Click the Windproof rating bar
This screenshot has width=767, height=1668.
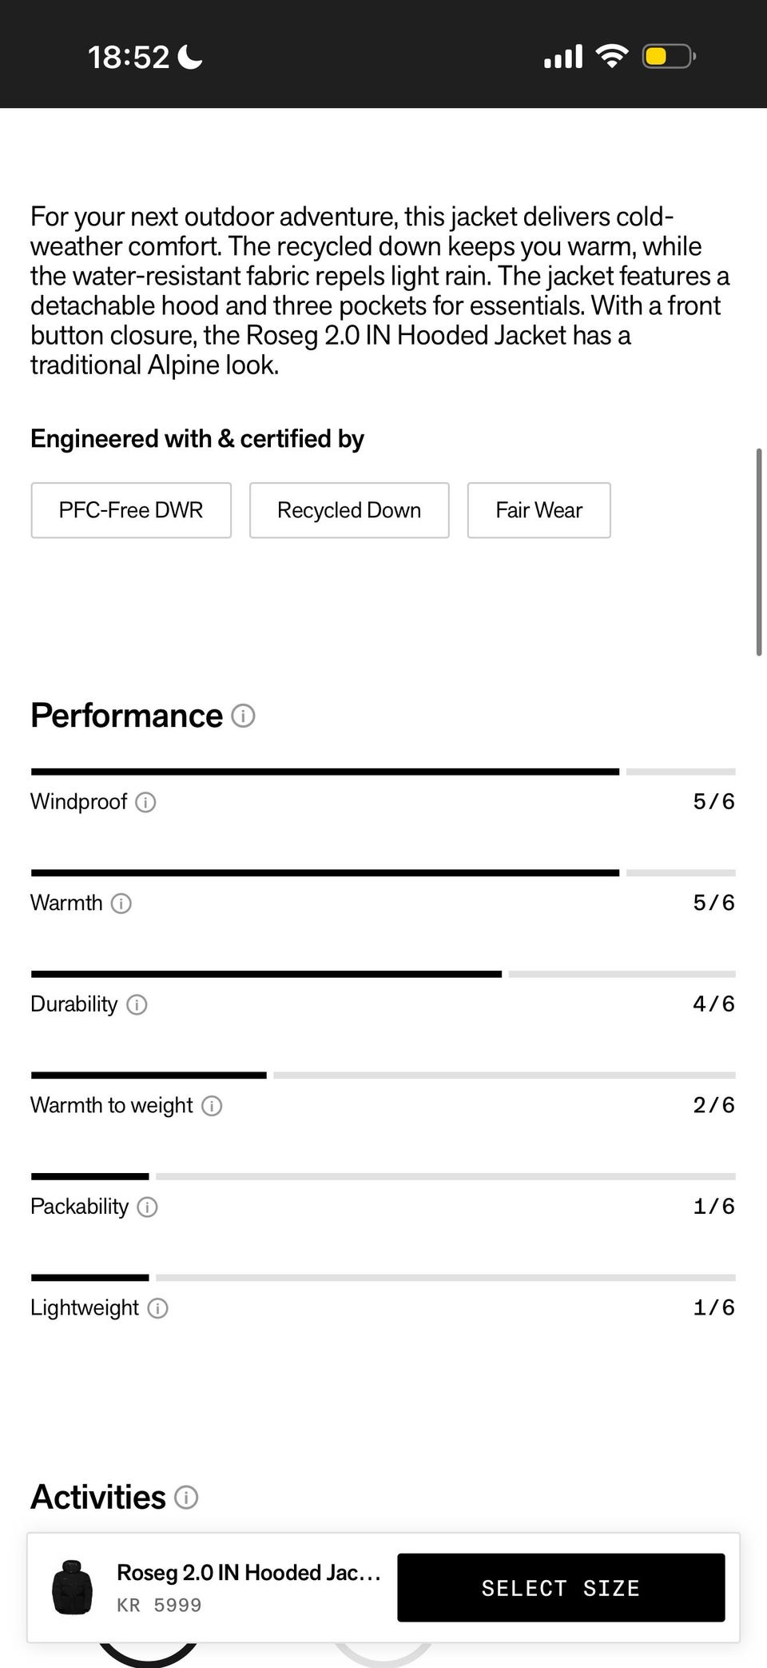pyautogui.click(x=383, y=772)
